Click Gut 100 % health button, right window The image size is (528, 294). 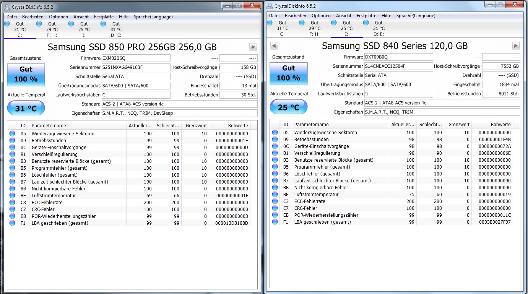289,73
